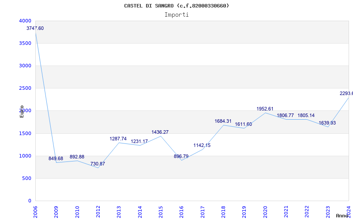
Task: Click y-axis tick label 1500
Action: (x=25, y=134)
